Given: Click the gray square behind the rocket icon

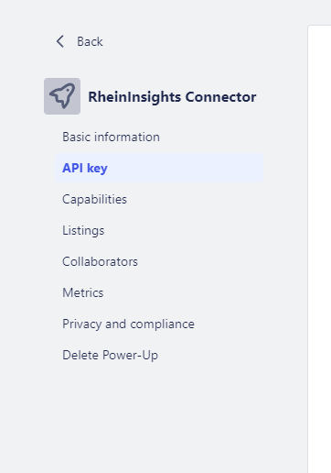Looking at the screenshot, I should (62, 96).
